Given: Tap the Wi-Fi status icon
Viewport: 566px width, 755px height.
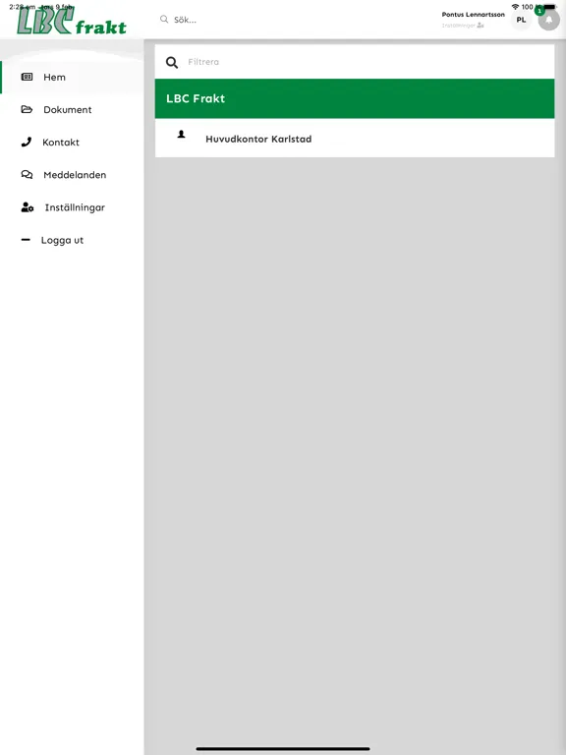Looking at the screenshot, I should [516, 7].
